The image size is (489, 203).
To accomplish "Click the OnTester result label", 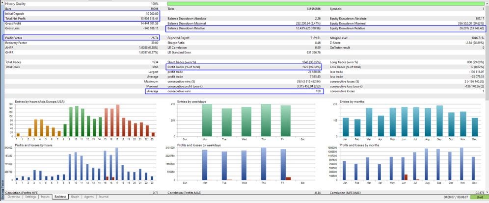I will coord(340,48).
